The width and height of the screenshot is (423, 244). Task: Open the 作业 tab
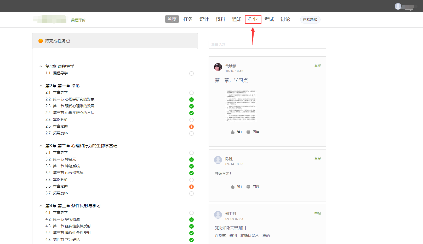click(253, 19)
